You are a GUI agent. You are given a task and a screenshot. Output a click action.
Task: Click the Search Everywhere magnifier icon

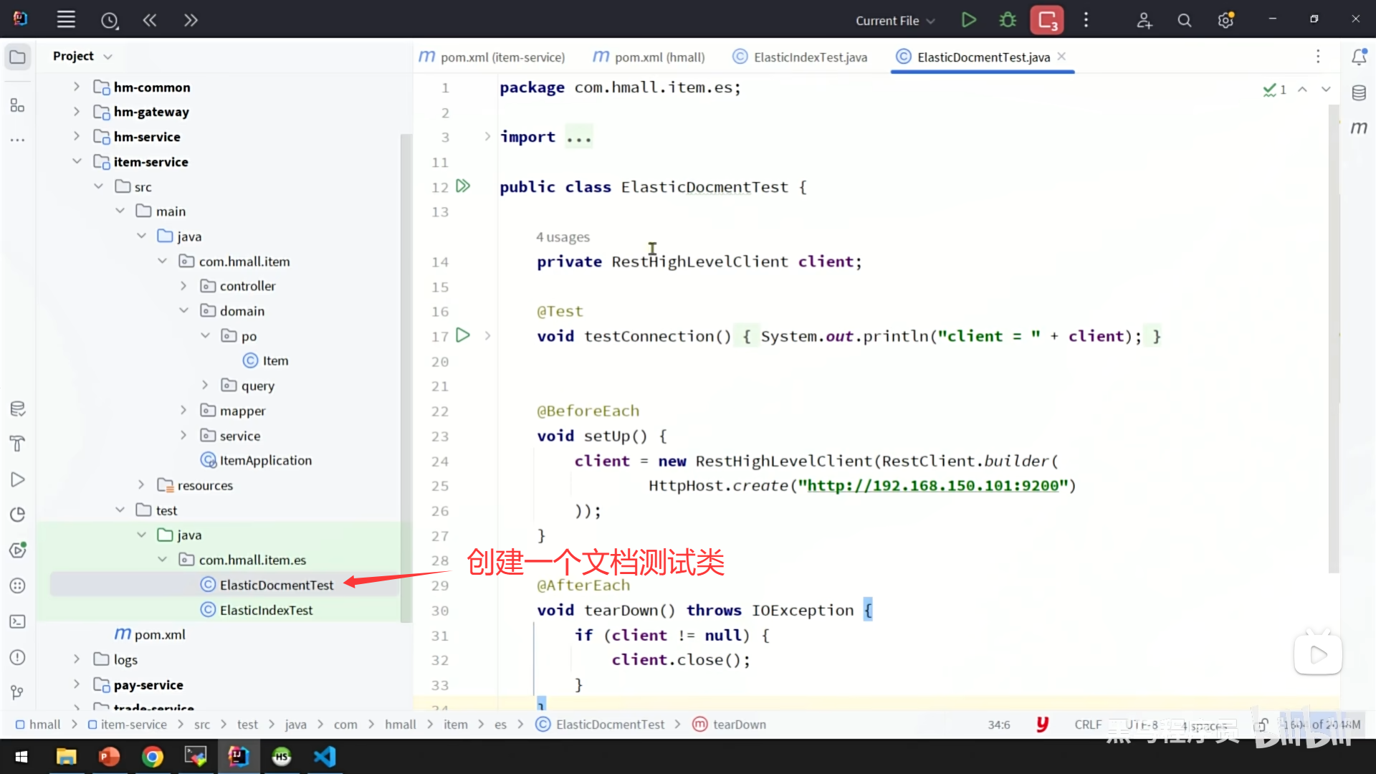pyautogui.click(x=1185, y=20)
